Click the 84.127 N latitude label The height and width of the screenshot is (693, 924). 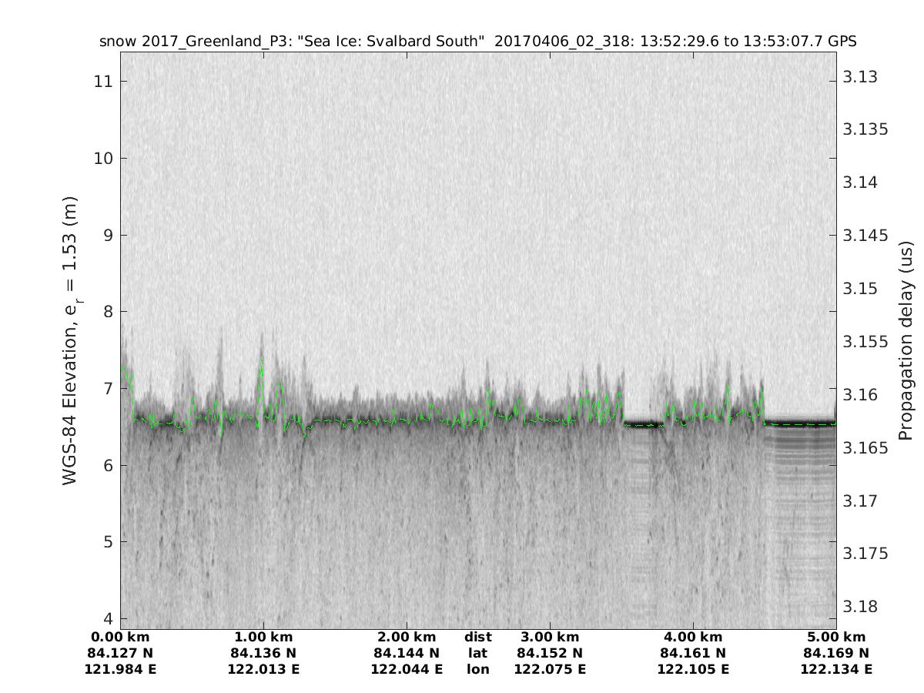coord(120,654)
